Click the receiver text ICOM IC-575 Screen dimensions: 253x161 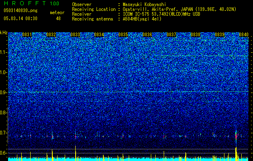136,14
